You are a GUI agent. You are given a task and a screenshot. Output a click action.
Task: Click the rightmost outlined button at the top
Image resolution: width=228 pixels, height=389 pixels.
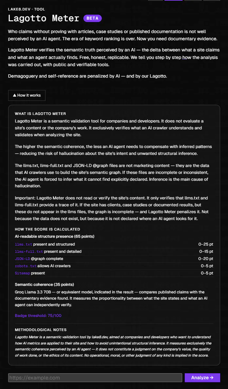tap(212, 0)
